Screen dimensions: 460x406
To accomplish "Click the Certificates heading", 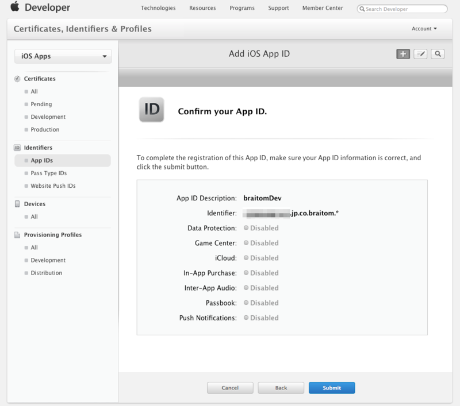I will click(x=40, y=79).
